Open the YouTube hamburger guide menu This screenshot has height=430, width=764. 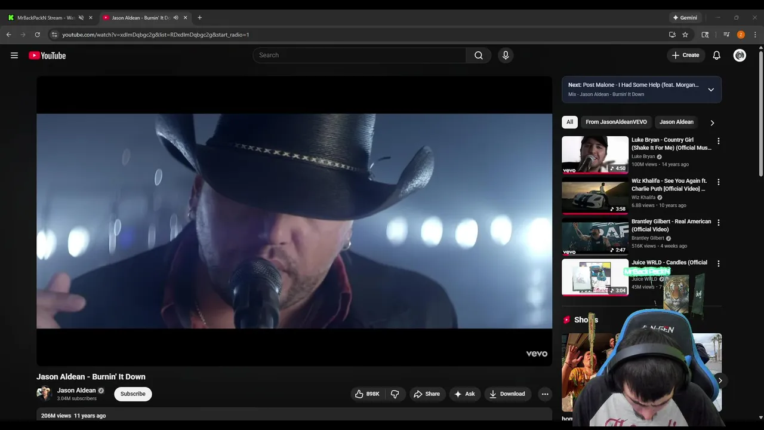click(x=14, y=56)
